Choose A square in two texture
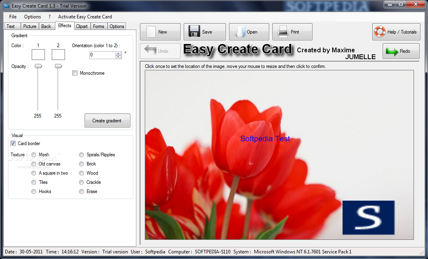The height and width of the screenshot is (259, 428). (34, 173)
